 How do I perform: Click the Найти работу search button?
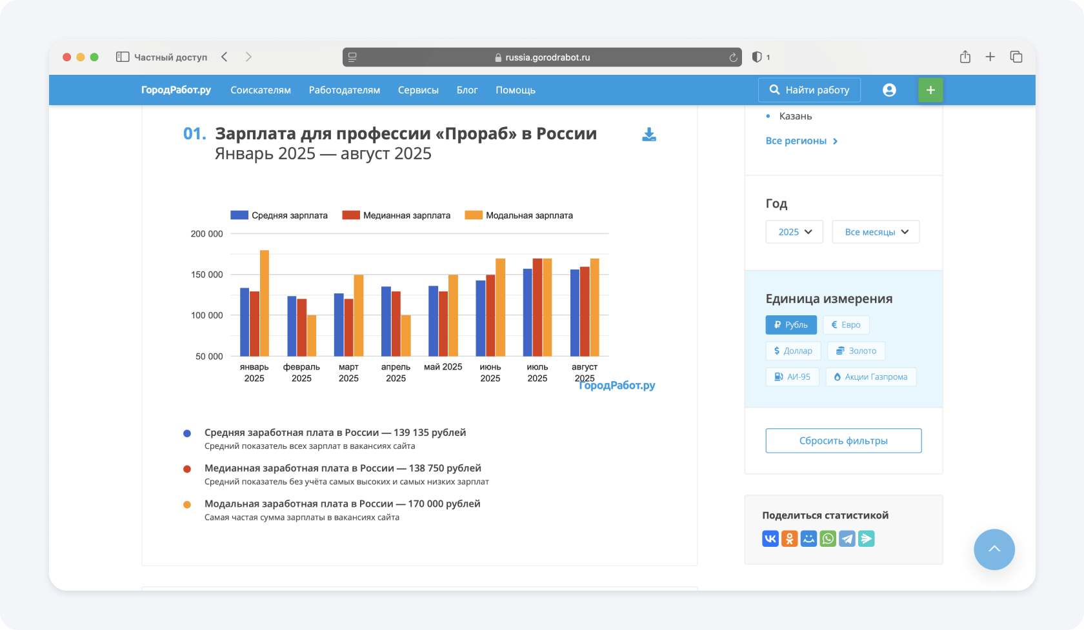click(x=809, y=90)
